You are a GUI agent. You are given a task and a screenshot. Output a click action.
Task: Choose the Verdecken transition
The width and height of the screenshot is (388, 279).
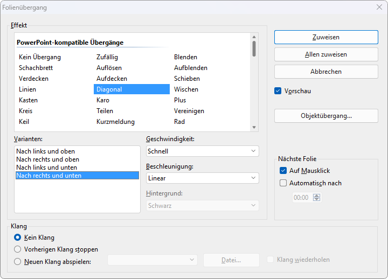33,79
